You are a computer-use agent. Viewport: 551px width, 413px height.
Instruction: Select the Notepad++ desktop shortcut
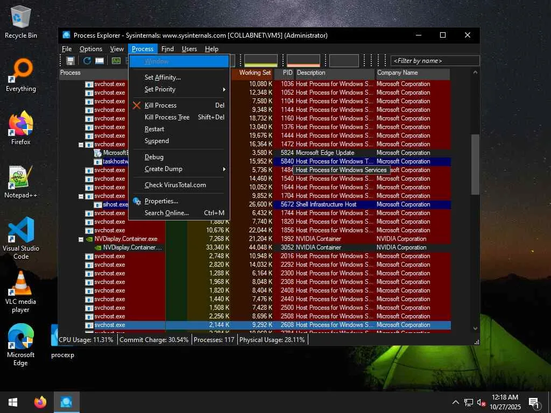(21, 182)
